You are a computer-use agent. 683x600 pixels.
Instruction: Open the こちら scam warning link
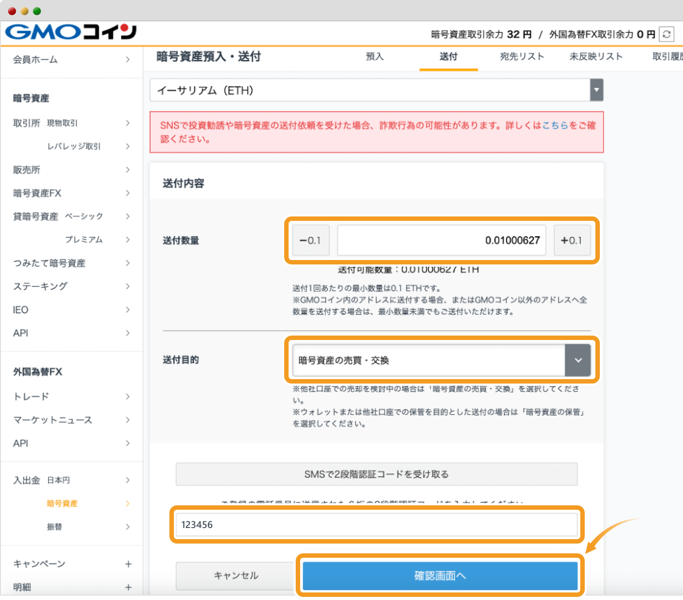point(555,125)
